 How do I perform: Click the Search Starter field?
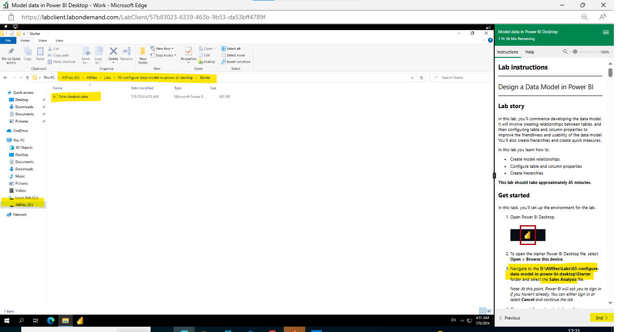point(460,78)
